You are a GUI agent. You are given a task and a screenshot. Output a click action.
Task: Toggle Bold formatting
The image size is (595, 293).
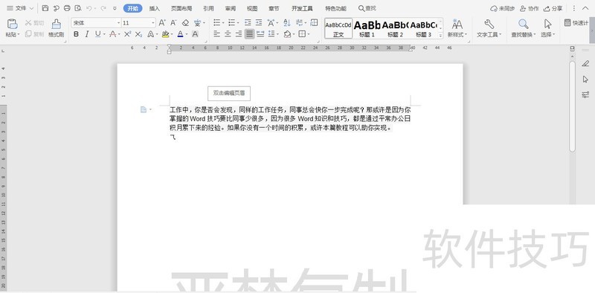(x=77, y=34)
